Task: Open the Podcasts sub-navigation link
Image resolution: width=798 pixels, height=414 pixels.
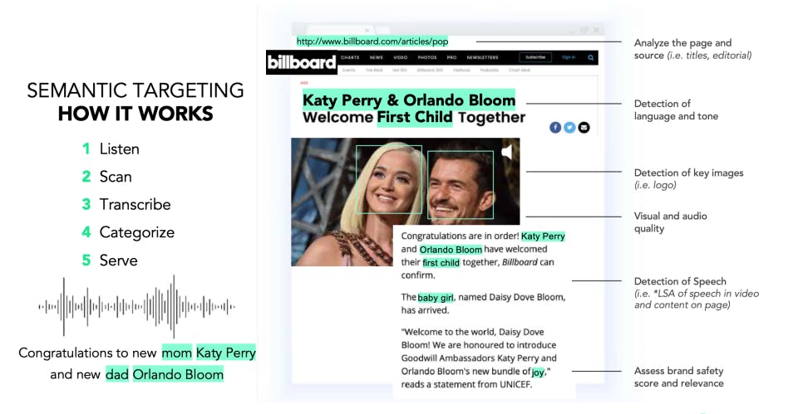Action: [489, 70]
